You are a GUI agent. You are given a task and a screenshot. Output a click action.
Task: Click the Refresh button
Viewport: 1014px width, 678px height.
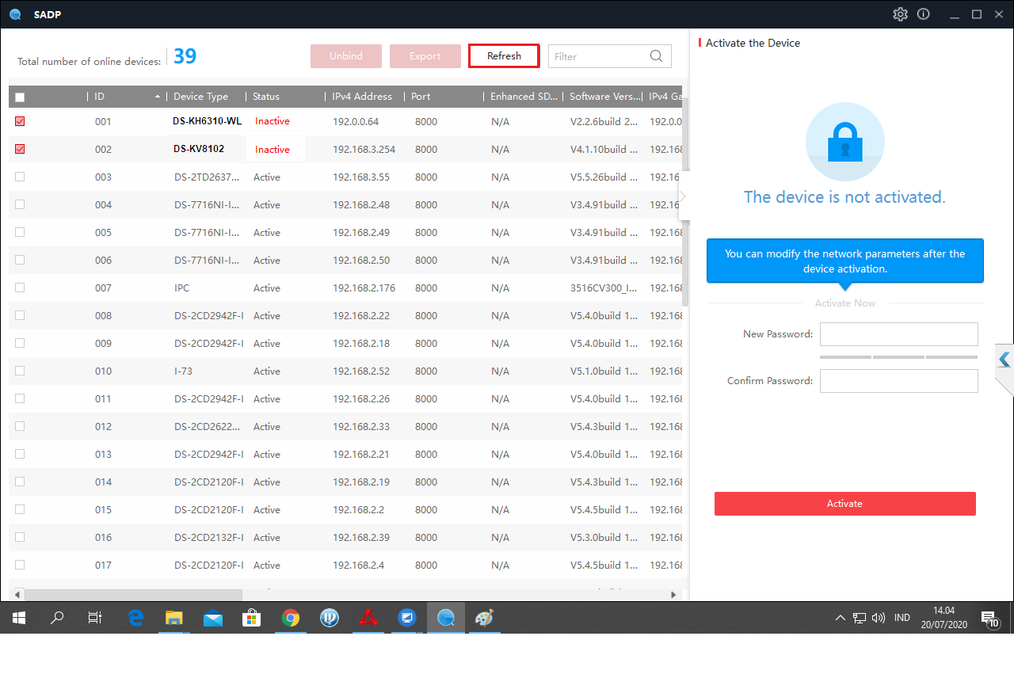(504, 56)
